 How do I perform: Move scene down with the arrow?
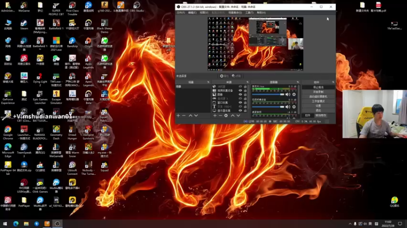(196, 116)
